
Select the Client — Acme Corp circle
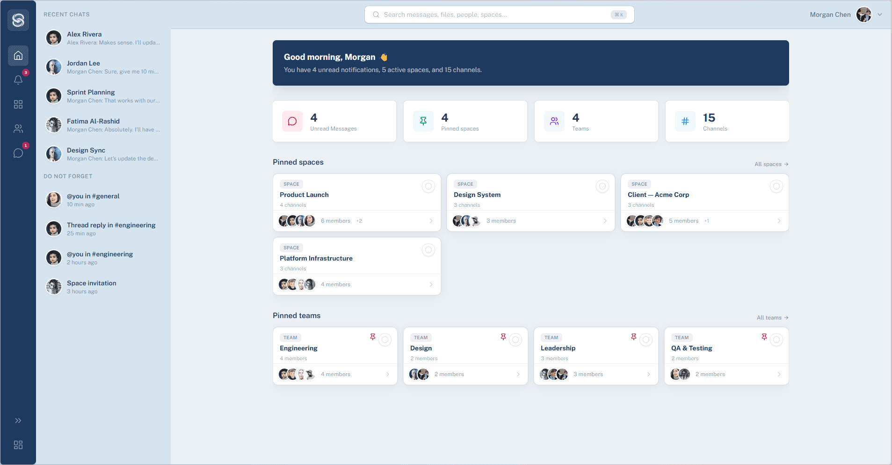point(776,186)
